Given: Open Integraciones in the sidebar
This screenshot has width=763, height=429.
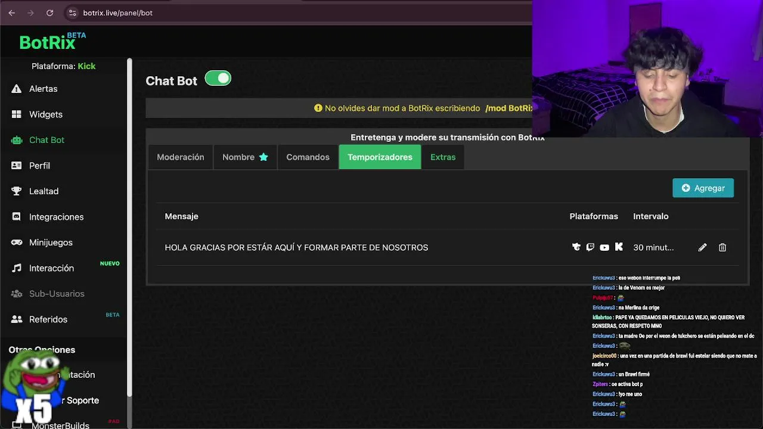Looking at the screenshot, I should point(56,217).
